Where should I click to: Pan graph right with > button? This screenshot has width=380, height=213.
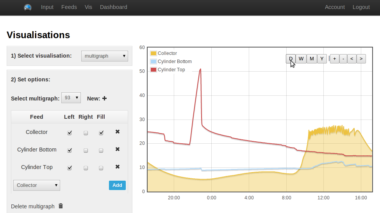[361, 59]
